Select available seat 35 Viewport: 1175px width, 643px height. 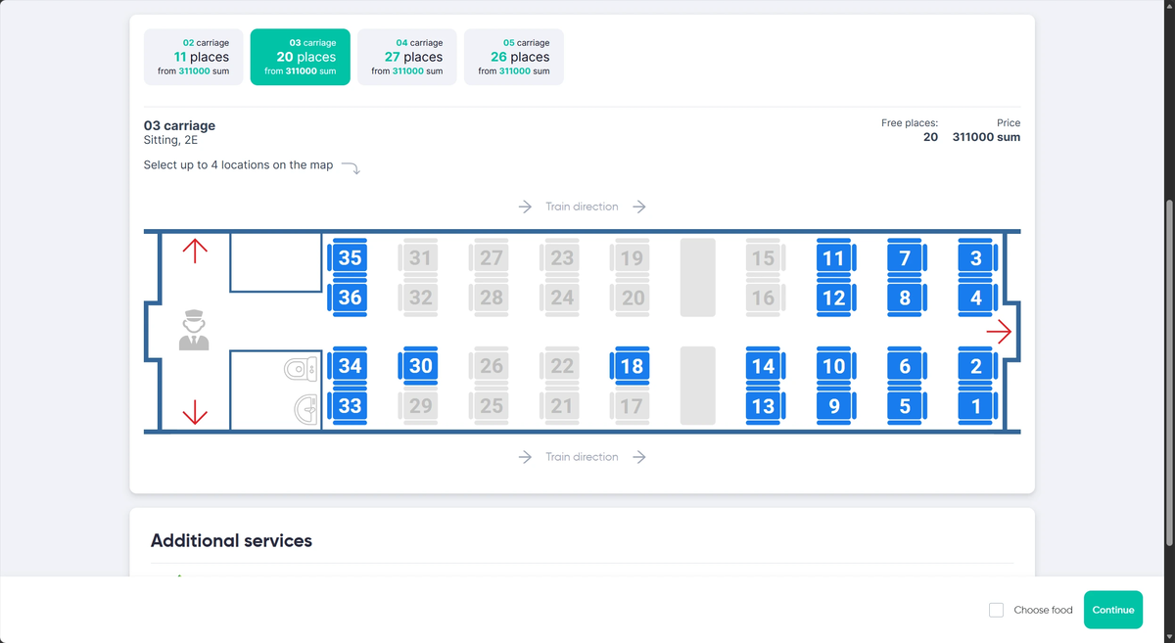click(x=350, y=258)
